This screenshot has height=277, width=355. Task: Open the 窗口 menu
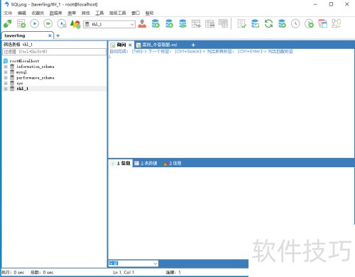click(136, 13)
